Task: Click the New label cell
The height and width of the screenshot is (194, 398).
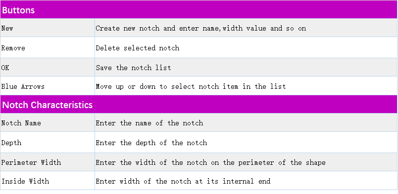Action: tap(48, 28)
